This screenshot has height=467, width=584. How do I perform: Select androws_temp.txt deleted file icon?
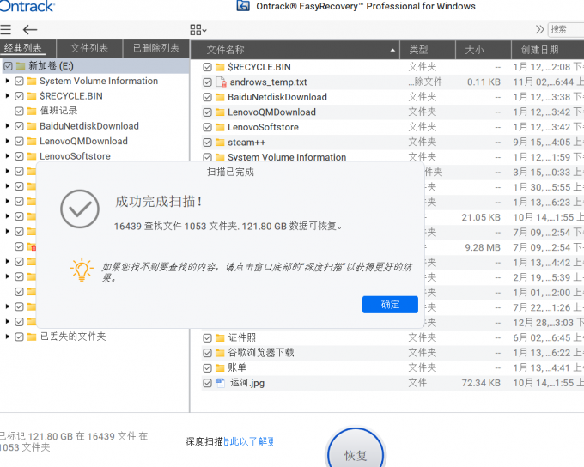tap(221, 82)
